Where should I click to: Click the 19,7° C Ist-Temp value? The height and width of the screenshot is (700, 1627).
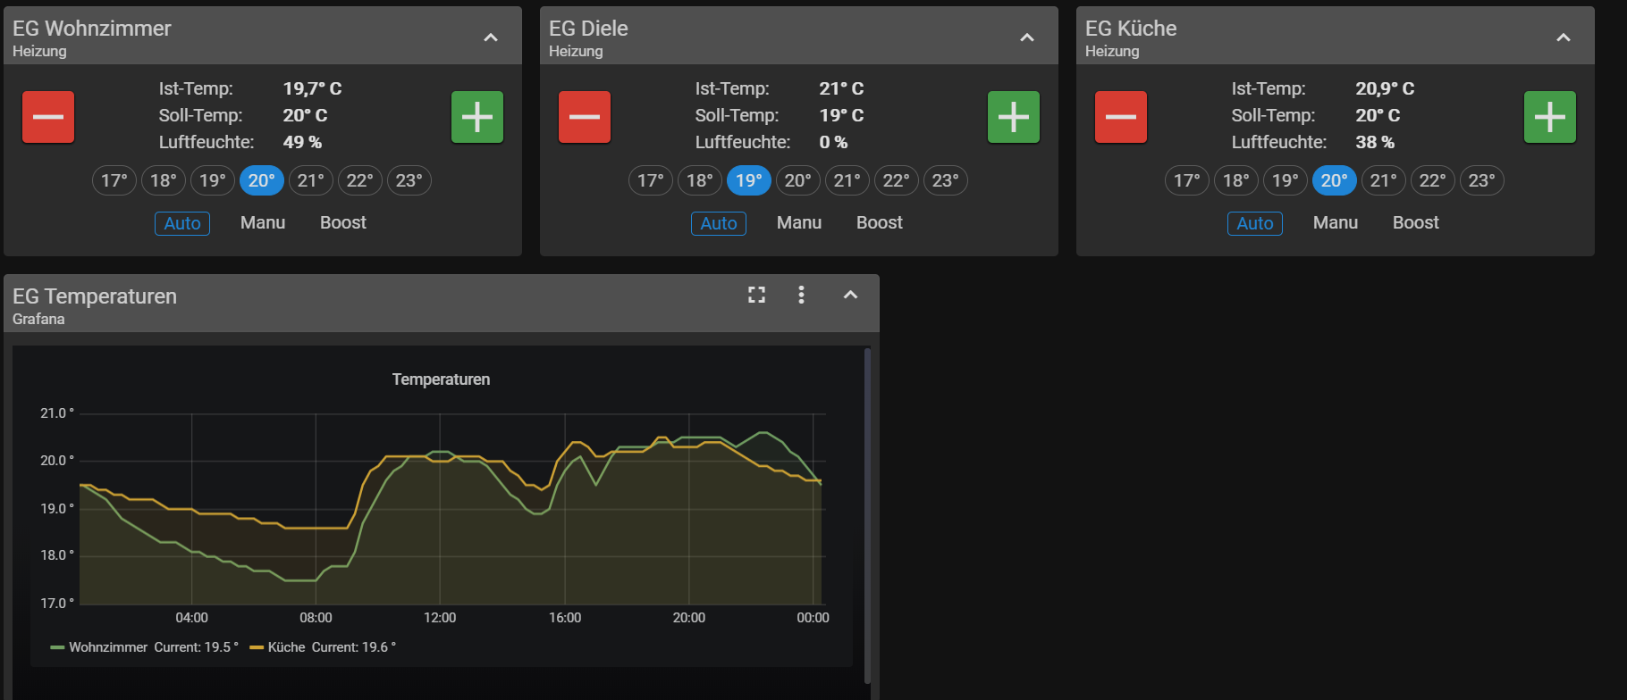click(312, 88)
